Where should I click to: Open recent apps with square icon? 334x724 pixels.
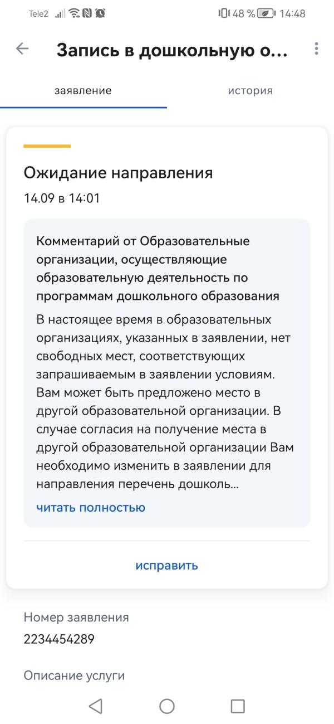pyautogui.click(x=238, y=706)
